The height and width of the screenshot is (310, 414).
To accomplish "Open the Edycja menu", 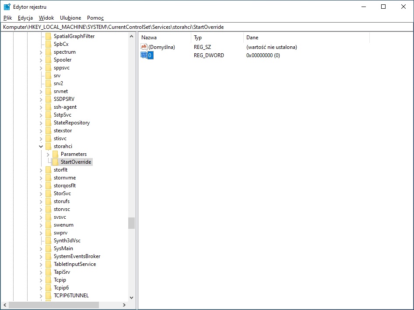I will click(x=25, y=18).
